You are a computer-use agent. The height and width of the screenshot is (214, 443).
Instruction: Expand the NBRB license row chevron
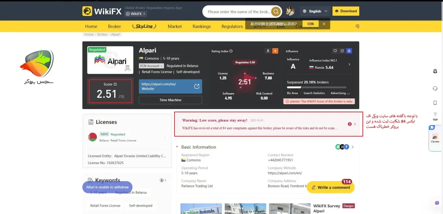[165, 137]
